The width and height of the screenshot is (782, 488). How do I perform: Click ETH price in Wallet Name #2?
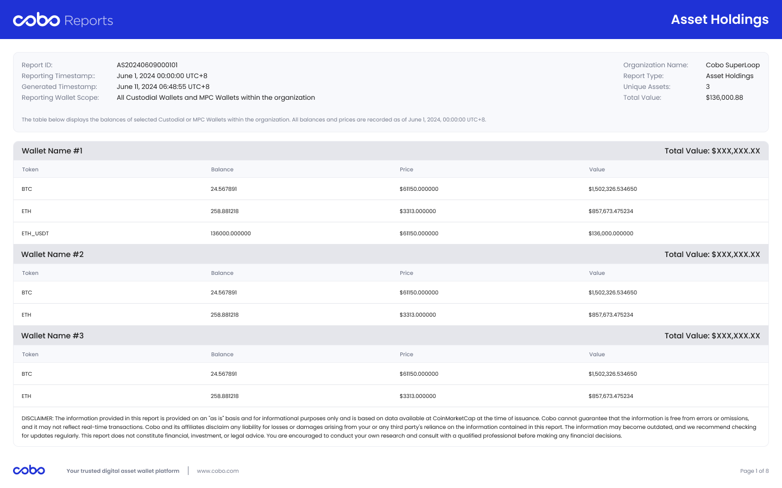(418, 314)
